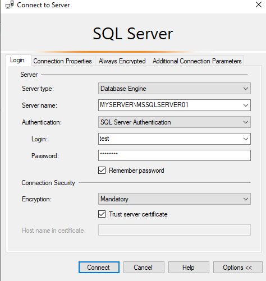Open Help for this dialog
Image resolution: width=266 pixels, height=281 pixels.
(x=189, y=267)
